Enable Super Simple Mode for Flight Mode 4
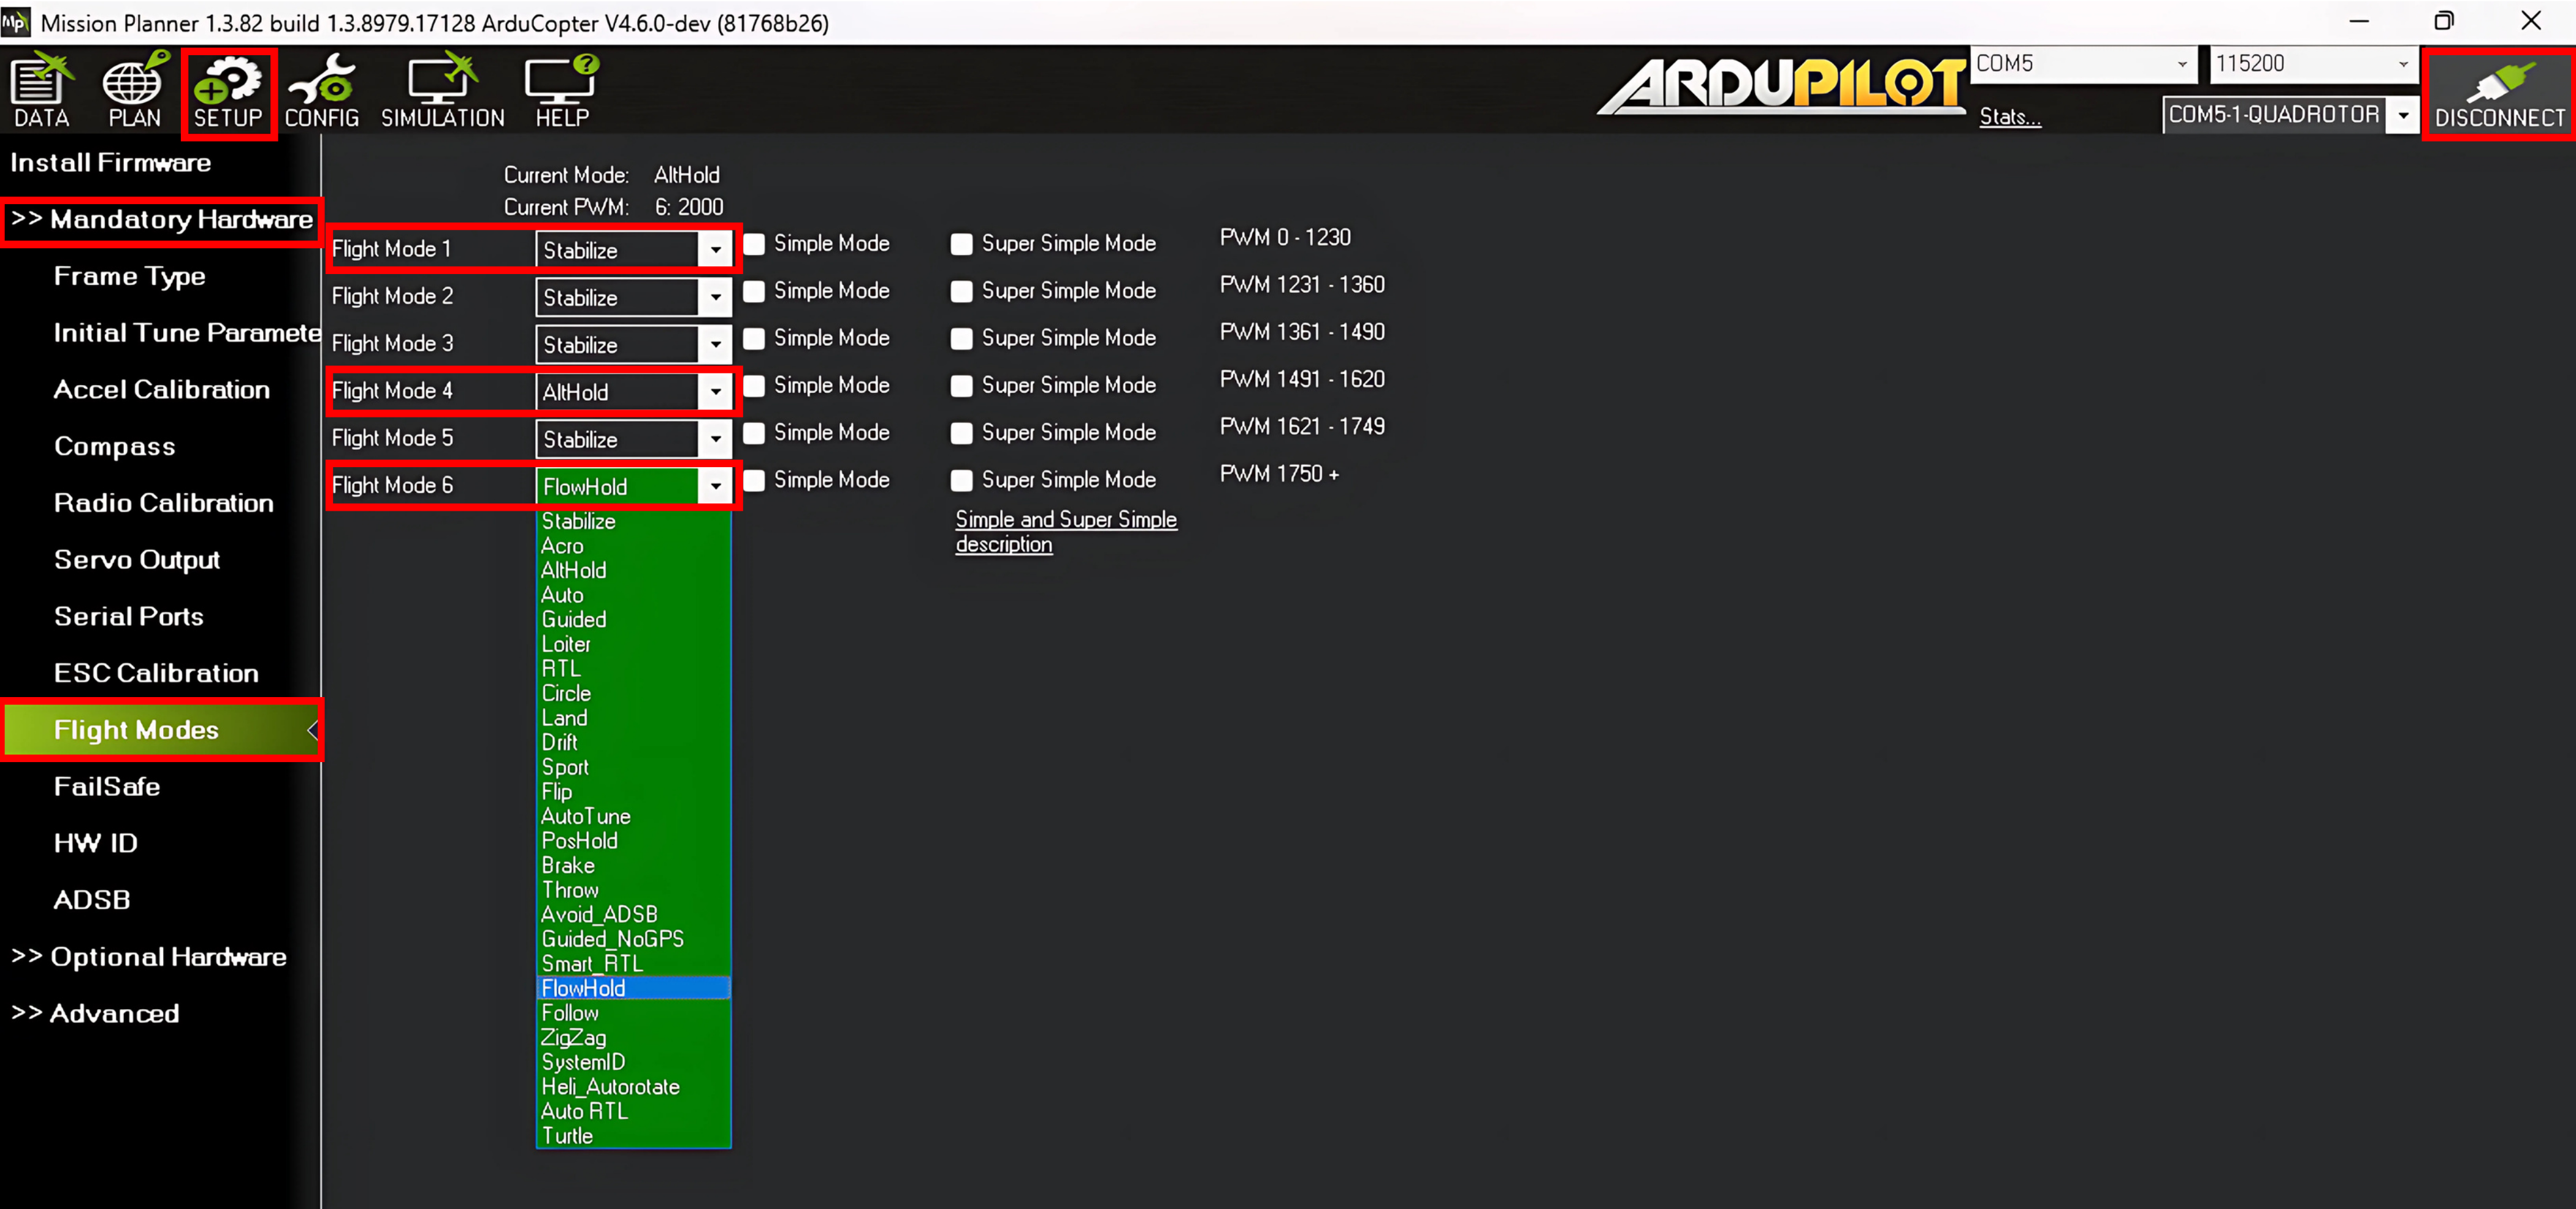This screenshot has width=2576, height=1209. 962,386
